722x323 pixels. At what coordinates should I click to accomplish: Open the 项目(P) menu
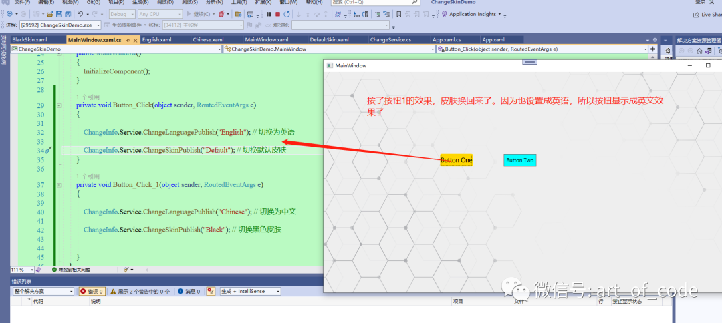(116, 2)
